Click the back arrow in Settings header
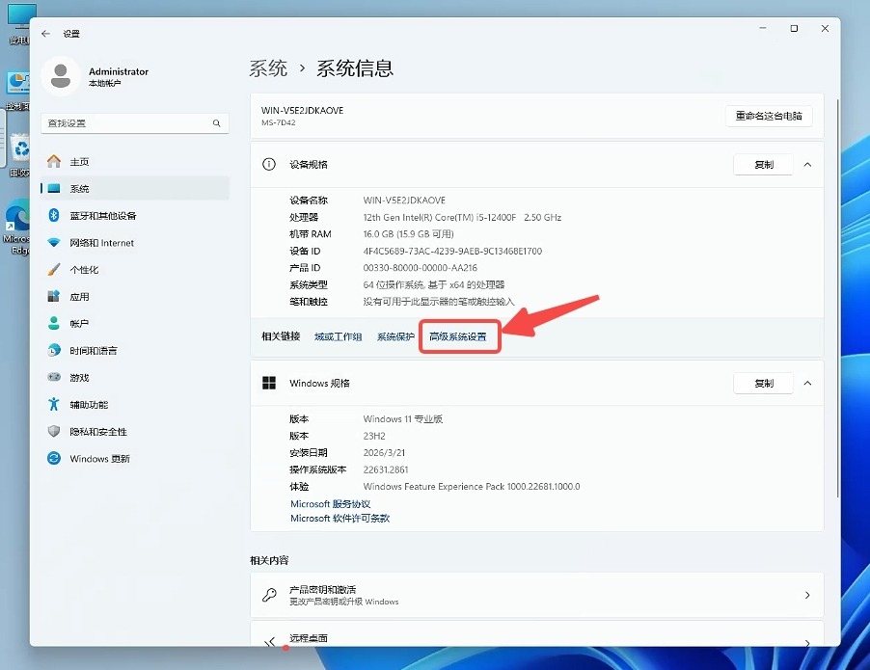The image size is (870, 670). (45, 34)
